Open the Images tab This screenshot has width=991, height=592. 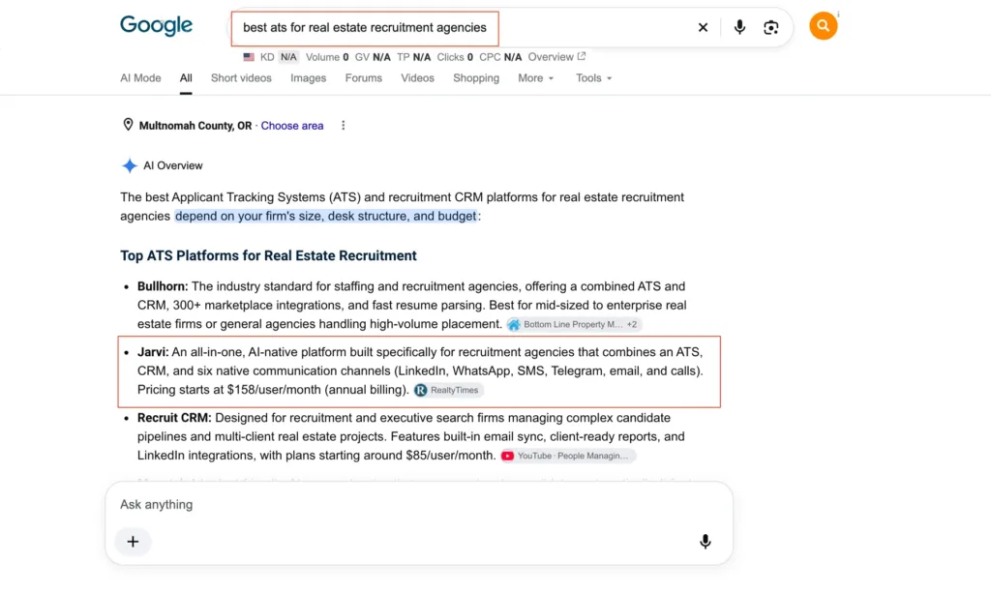click(x=309, y=78)
